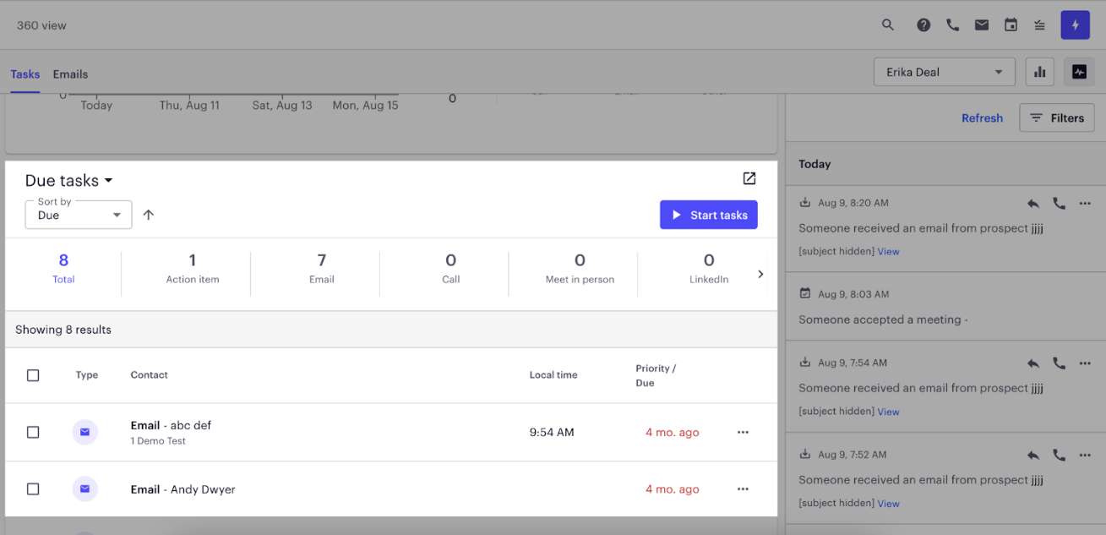Viewport: 1106px width, 535px height.
Task: Reply to the Aug 9, 8:20 AM email
Action: [1033, 203]
